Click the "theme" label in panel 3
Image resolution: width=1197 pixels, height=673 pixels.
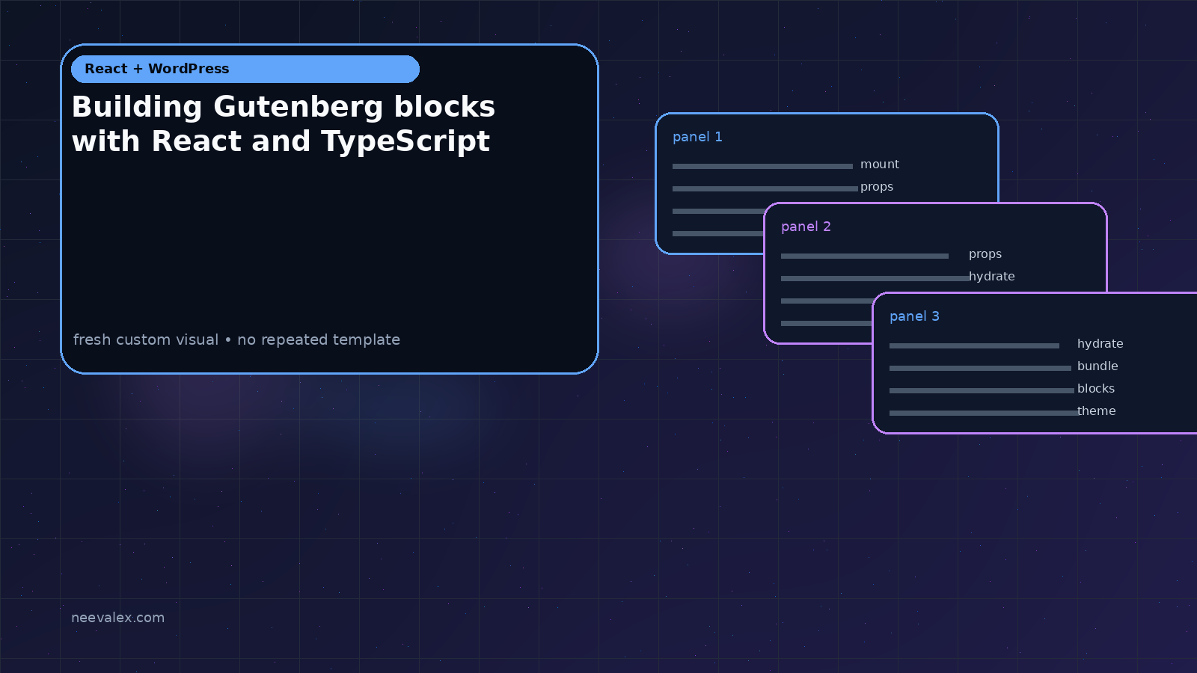point(1097,411)
